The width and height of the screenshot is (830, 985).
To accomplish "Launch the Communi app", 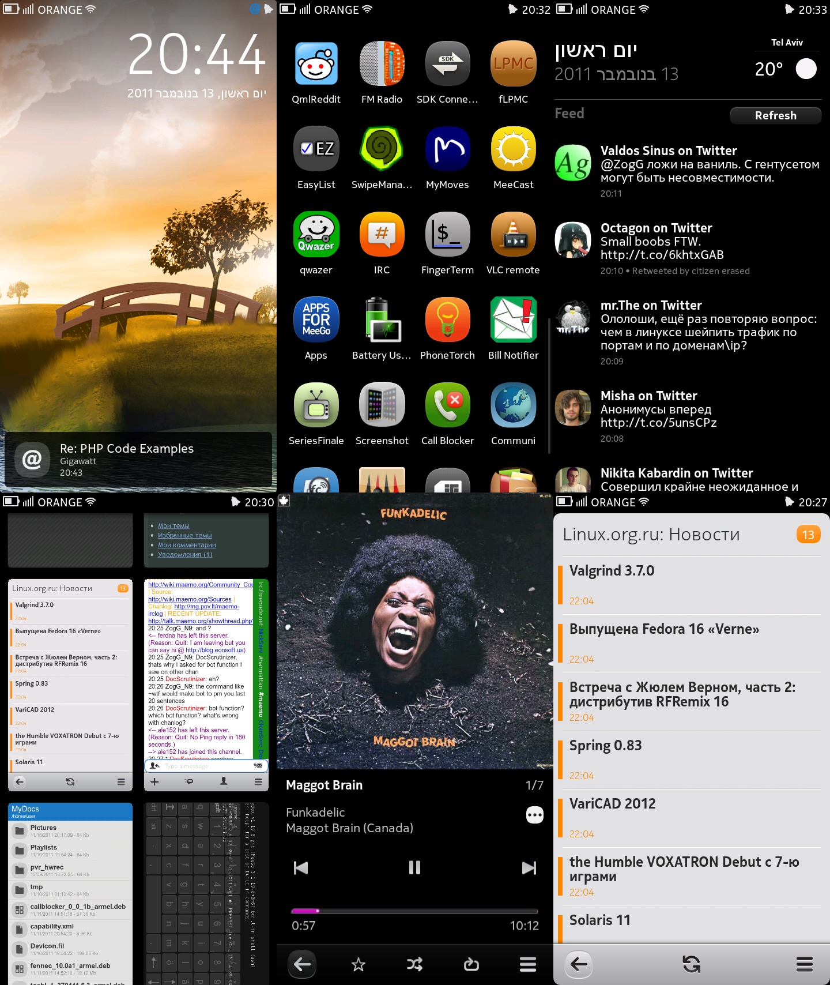I will pyautogui.click(x=513, y=405).
